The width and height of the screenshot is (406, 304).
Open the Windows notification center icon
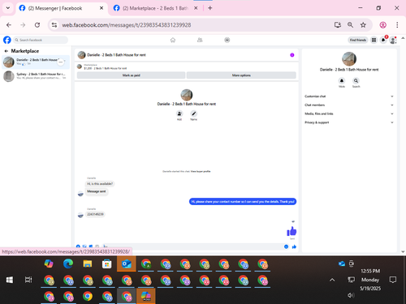(x=393, y=280)
